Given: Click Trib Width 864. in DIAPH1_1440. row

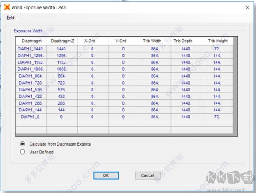Looking at the screenshot, I should pos(155,49).
